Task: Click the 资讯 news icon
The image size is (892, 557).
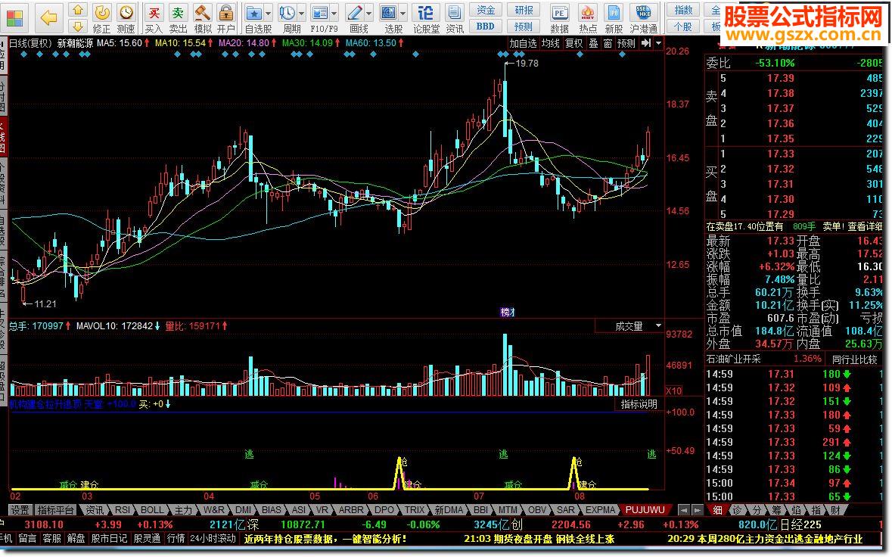Action: coord(455,17)
